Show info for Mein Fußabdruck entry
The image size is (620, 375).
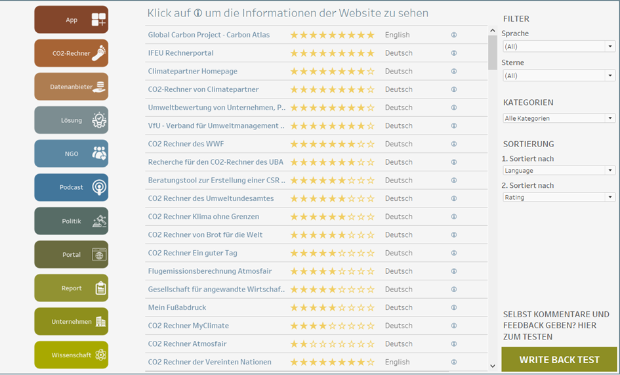pyautogui.click(x=454, y=307)
